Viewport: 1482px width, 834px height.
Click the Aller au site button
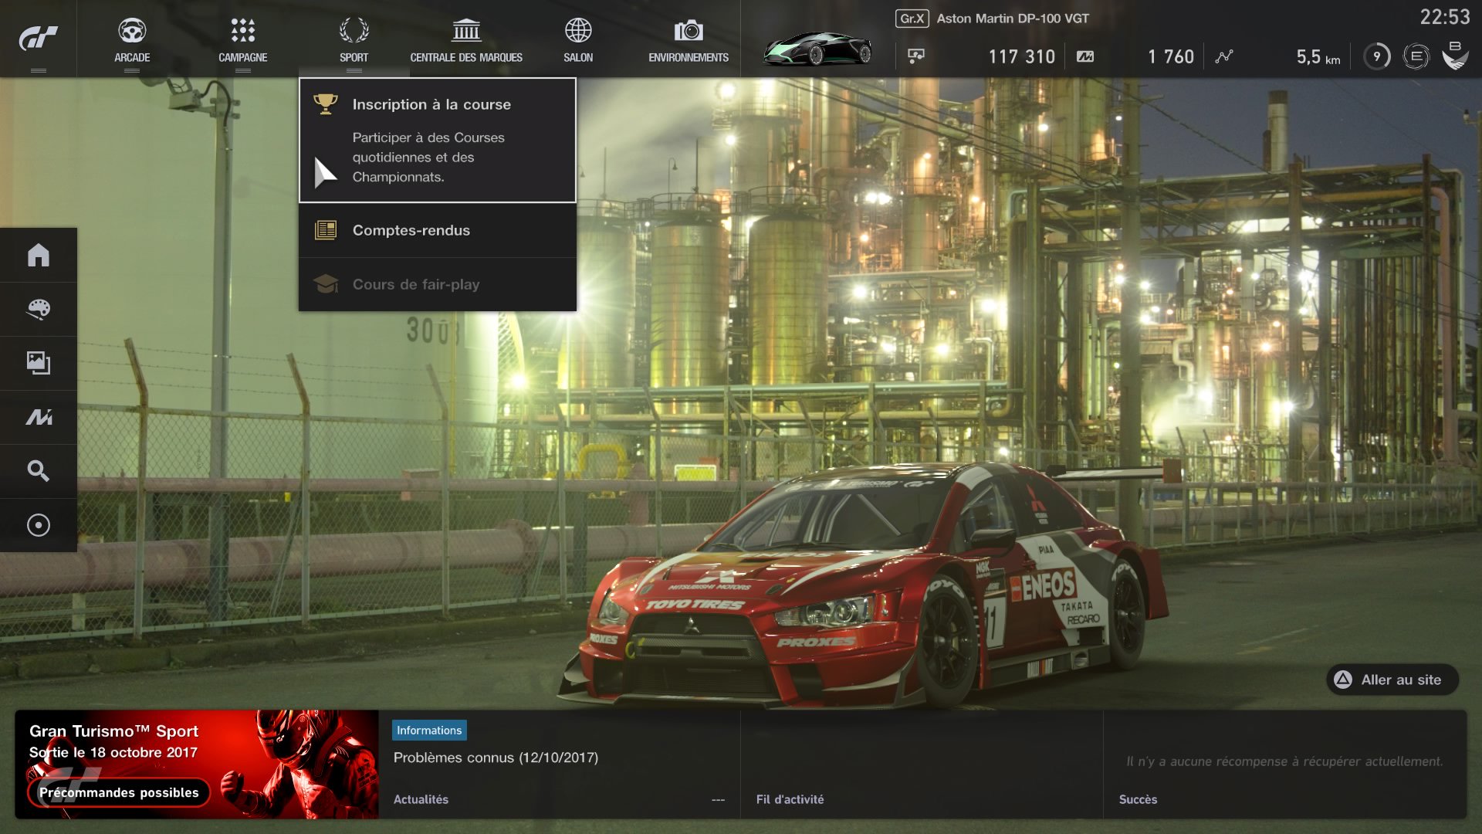click(1392, 680)
